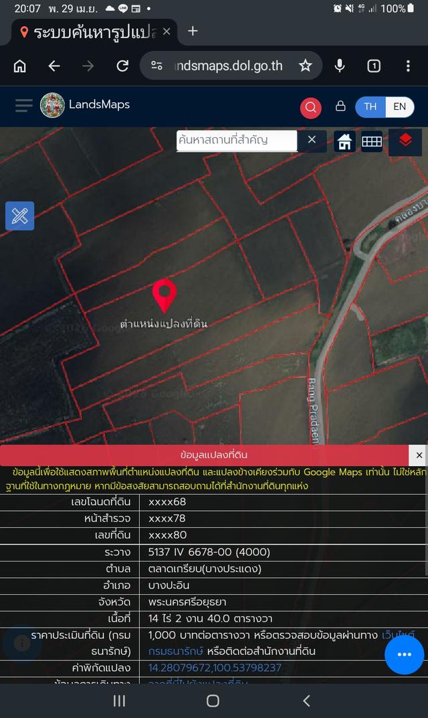Open the browser home page icon
428x718 pixels.
(x=19, y=66)
